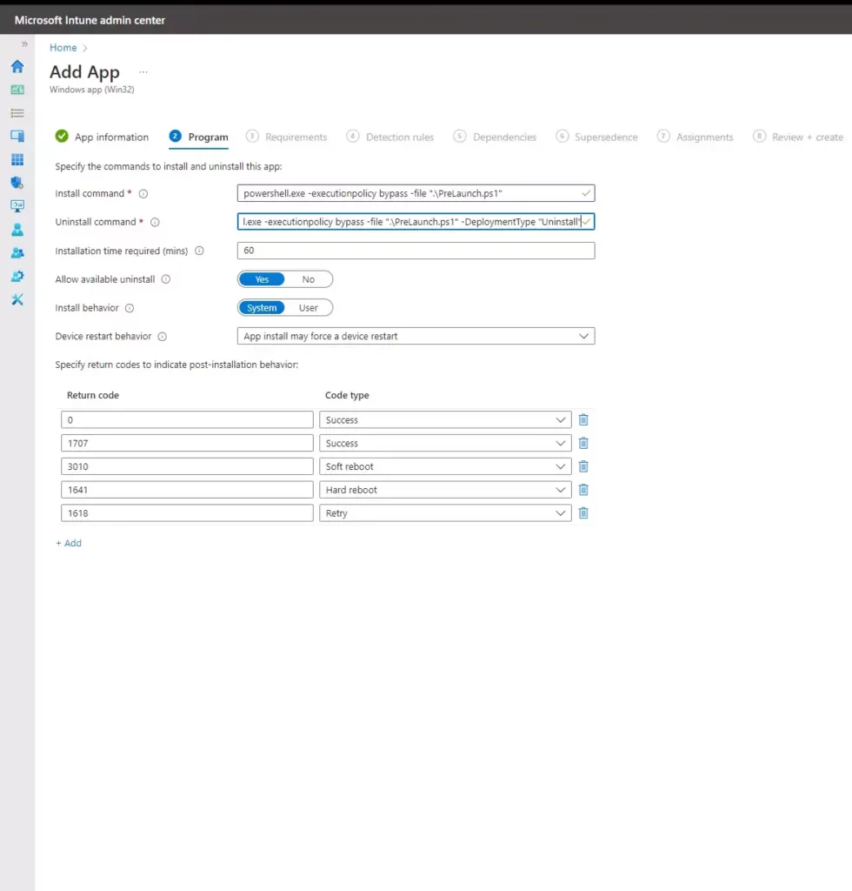Open the Dependencies step

coord(495,137)
